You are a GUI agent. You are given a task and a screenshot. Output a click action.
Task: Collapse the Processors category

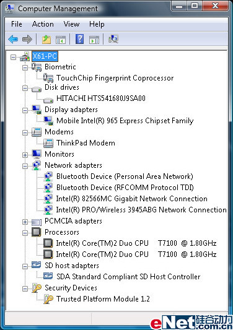click(25, 233)
